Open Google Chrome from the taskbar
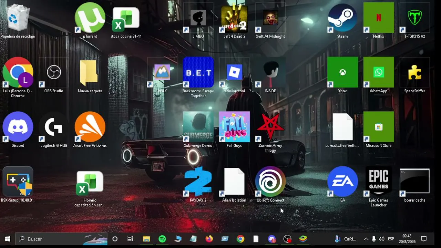Screen dimensions: 441x248 (x=240, y=239)
